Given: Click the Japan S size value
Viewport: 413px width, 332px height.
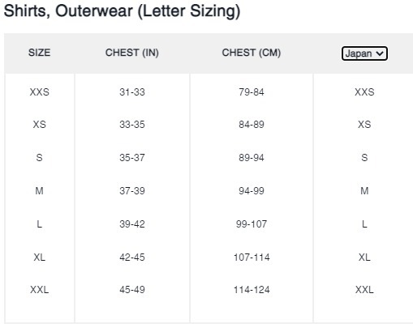Looking at the screenshot, I should pos(364,158).
